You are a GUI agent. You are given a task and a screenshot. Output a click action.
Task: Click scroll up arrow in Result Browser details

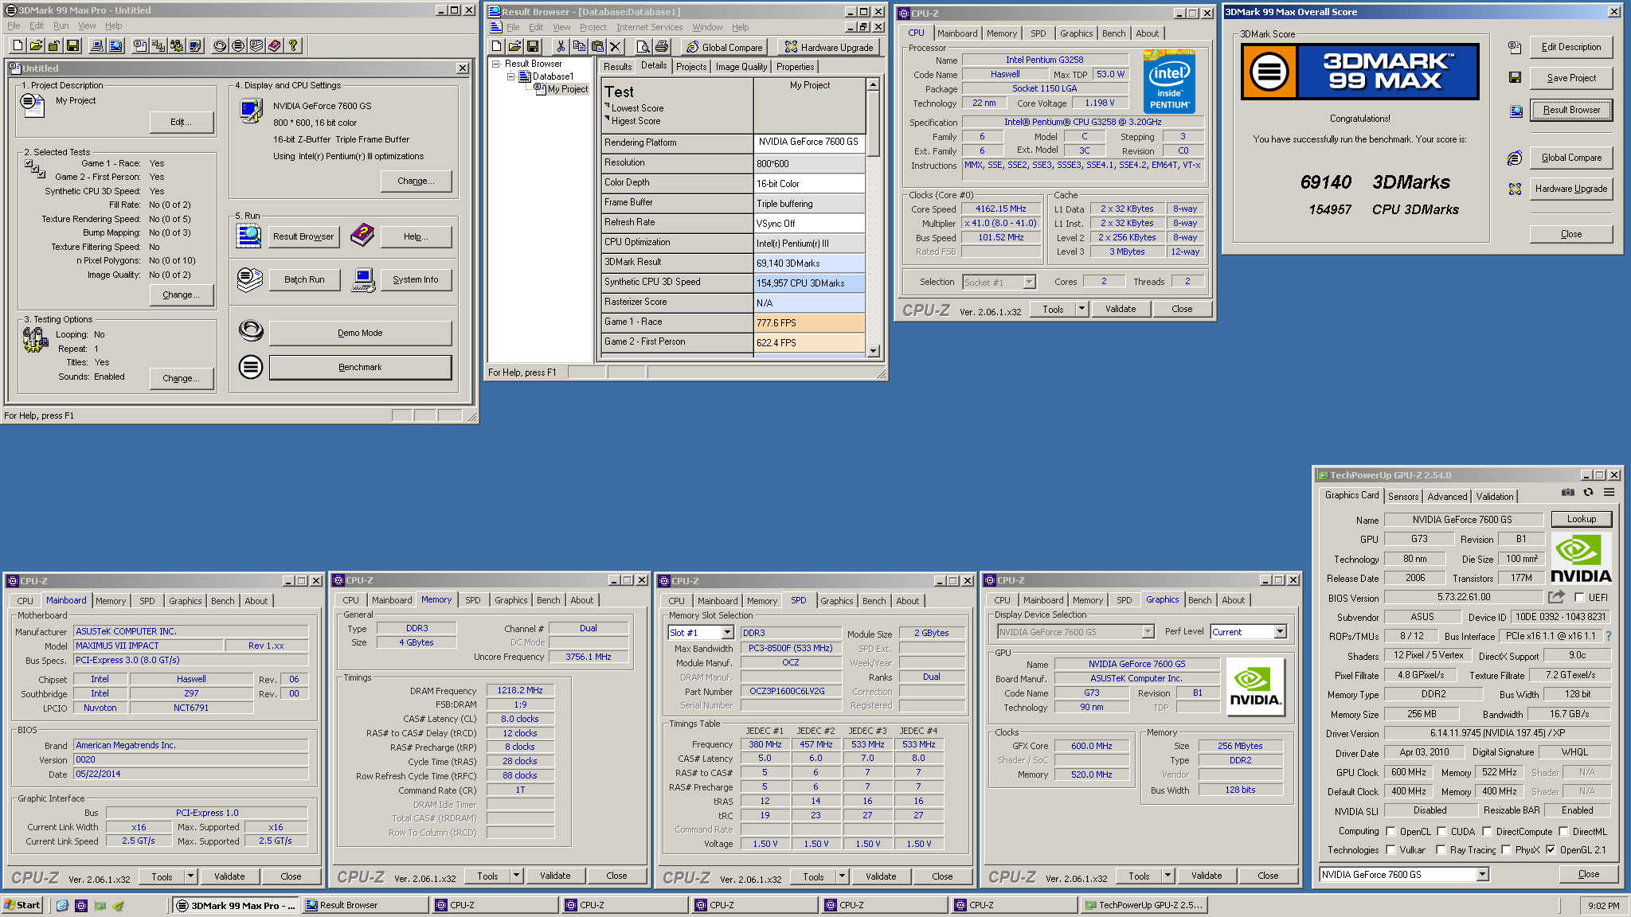pos(874,84)
